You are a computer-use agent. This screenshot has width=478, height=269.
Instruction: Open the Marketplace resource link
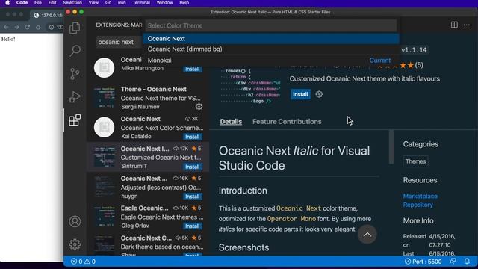(420, 196)
